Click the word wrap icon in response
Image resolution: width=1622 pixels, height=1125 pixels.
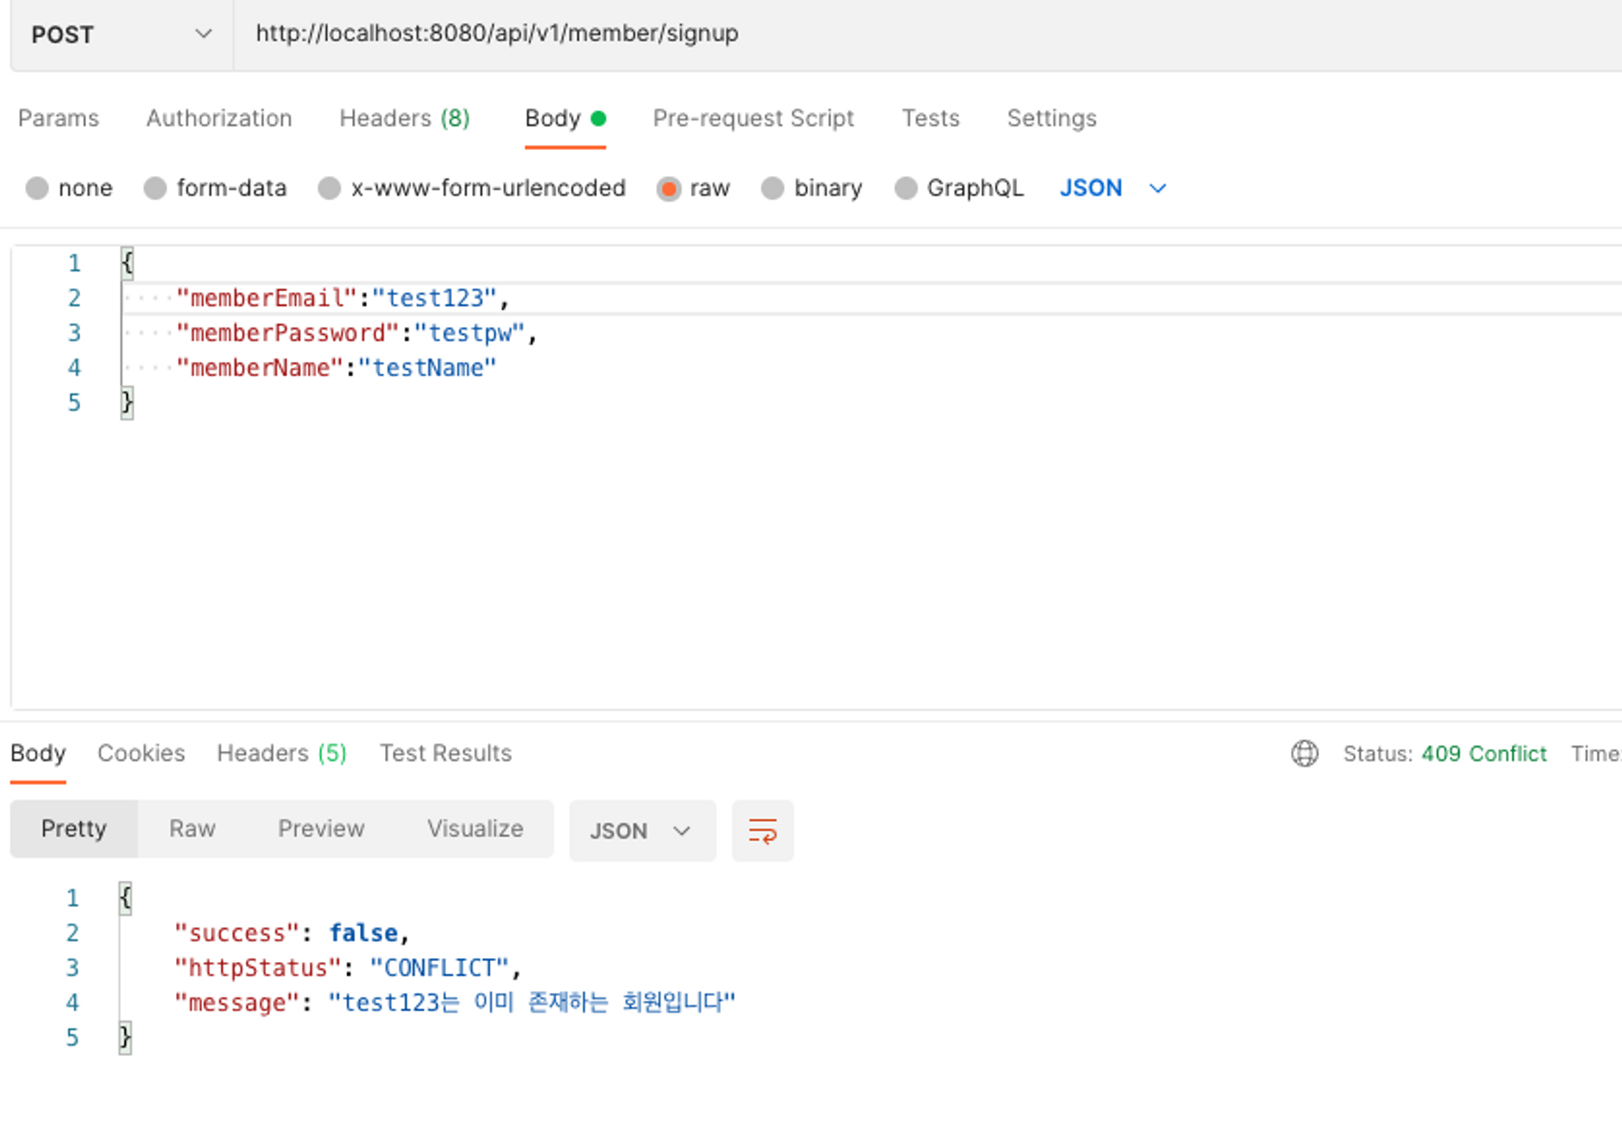click(x=762, y=831)
